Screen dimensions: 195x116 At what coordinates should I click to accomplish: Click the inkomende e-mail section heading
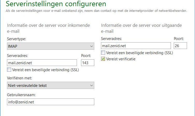tap(48, 28)
